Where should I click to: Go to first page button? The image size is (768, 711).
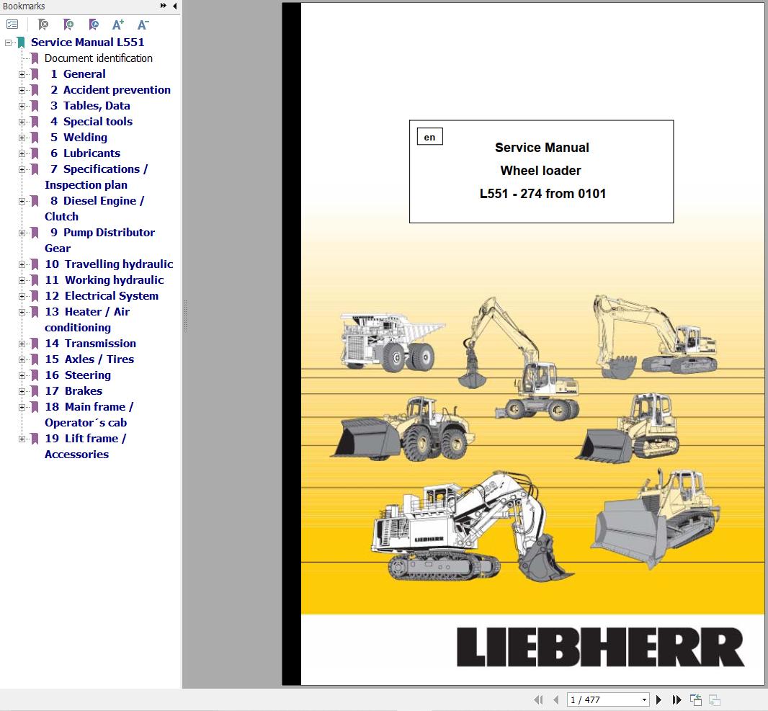(538, 699)
